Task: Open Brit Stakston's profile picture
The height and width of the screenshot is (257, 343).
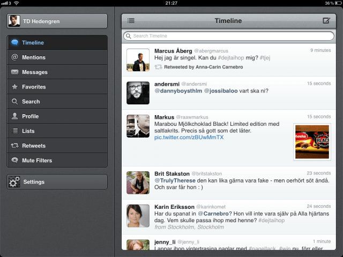Action: point(138,183)
